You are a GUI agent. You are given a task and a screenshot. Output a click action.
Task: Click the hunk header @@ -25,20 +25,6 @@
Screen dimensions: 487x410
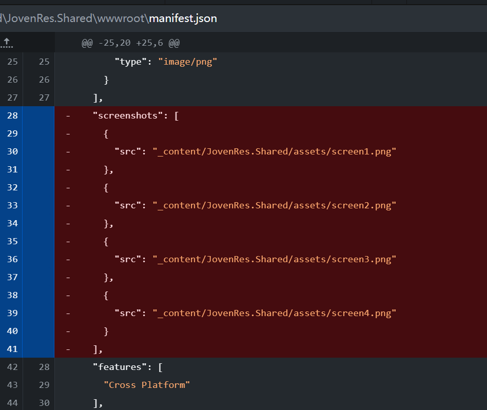[x=130, y=43]
